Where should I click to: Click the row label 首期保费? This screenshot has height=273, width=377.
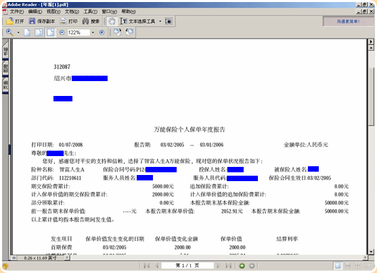pyautogui.click(x=62, y=247)
